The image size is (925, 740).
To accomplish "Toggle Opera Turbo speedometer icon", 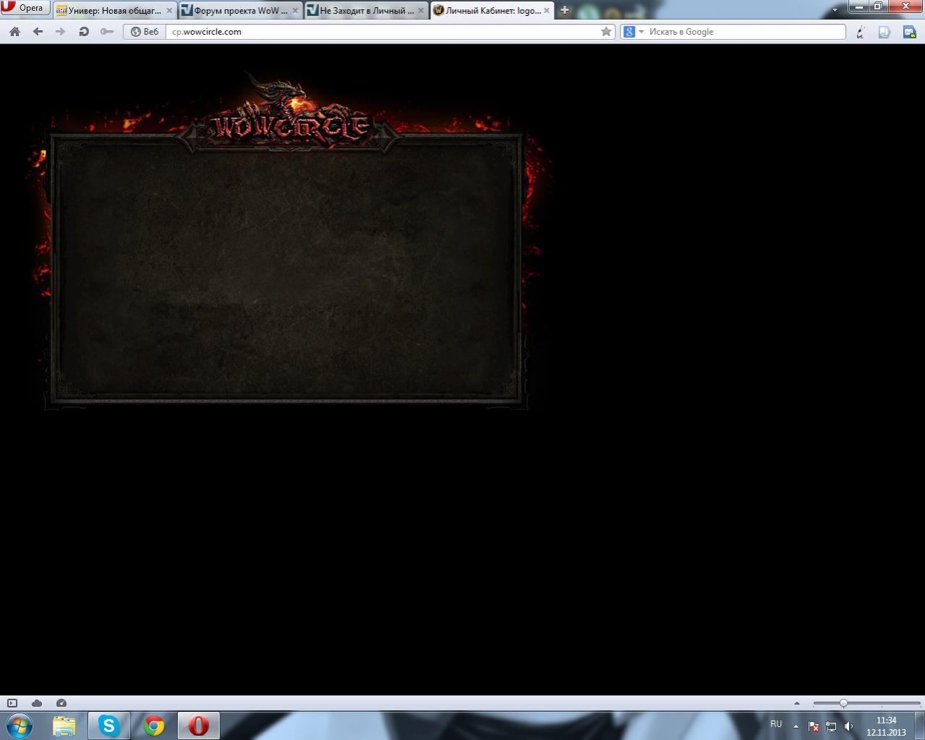I will click(x=61, y=703).
